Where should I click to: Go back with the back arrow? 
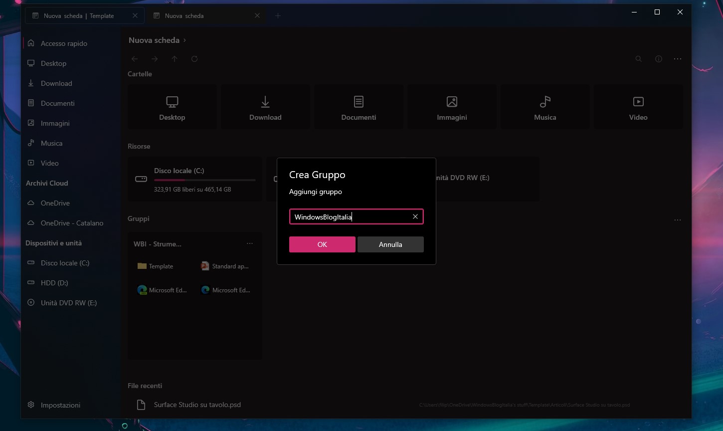(135, 59)
